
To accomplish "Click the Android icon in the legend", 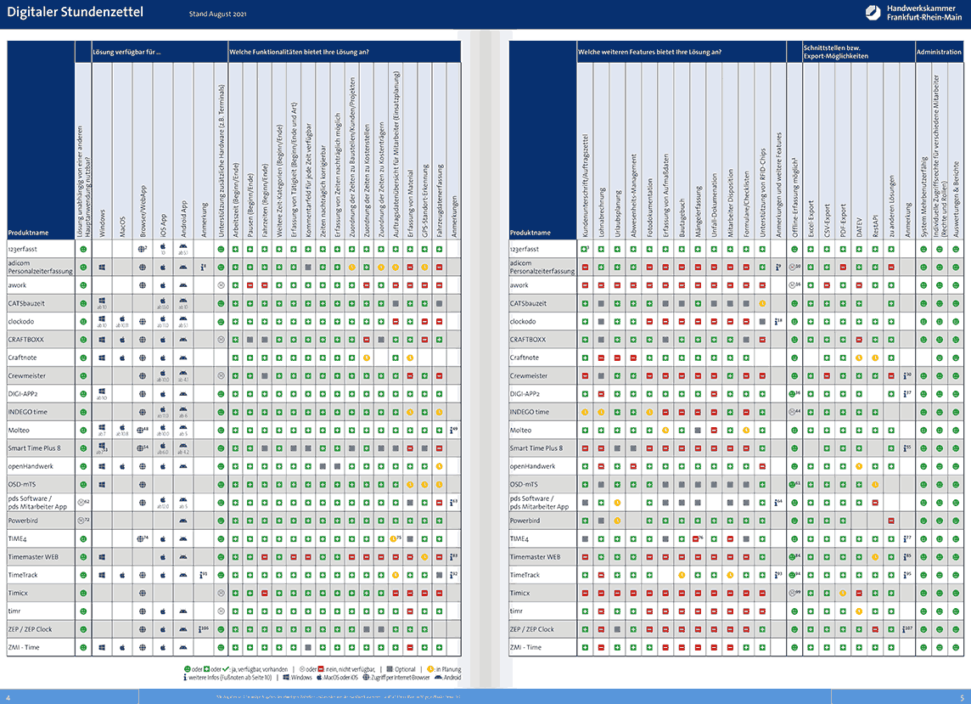I will pyautogui.click(x=439, y=678).
